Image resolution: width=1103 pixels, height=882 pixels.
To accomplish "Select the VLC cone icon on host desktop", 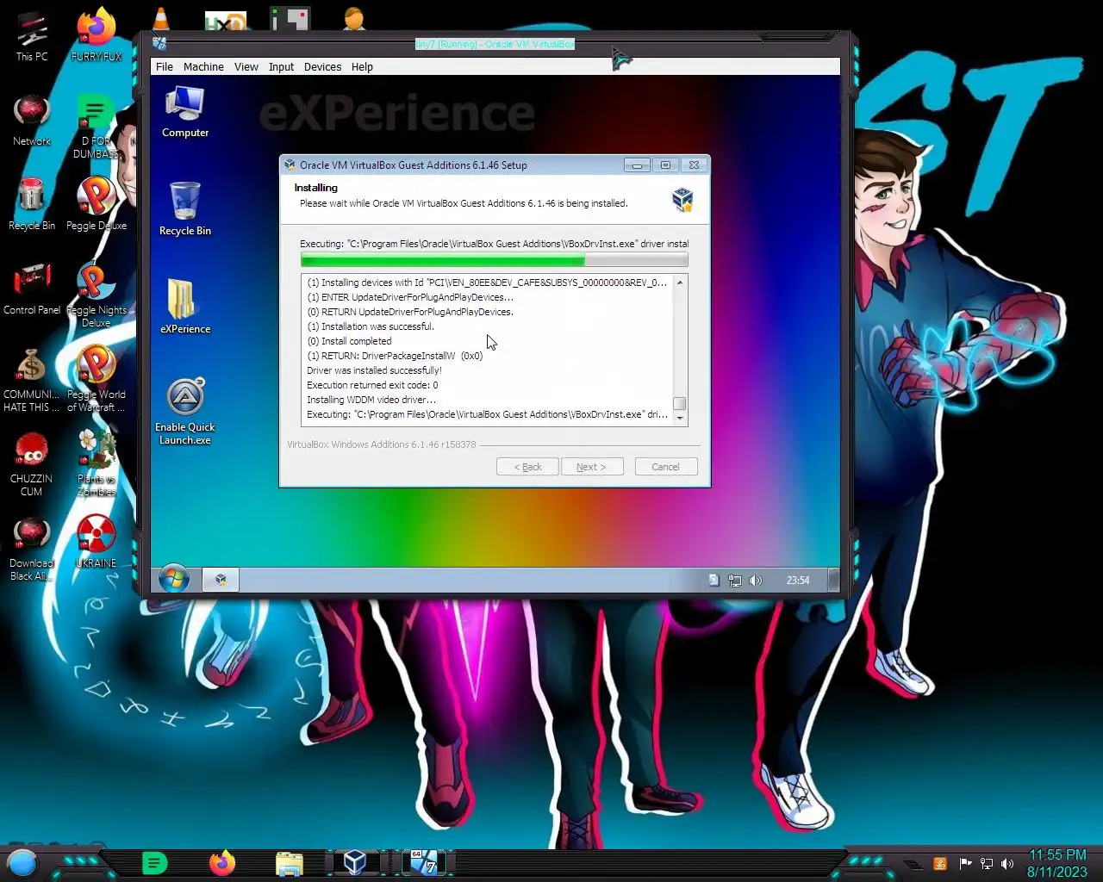I will click(161, 17).
